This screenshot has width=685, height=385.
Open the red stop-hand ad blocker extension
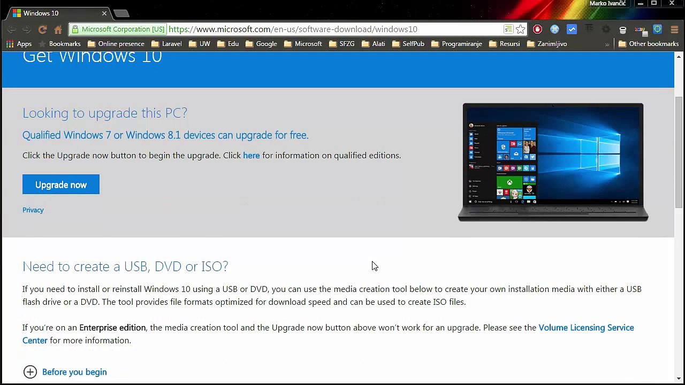(537, 29)
